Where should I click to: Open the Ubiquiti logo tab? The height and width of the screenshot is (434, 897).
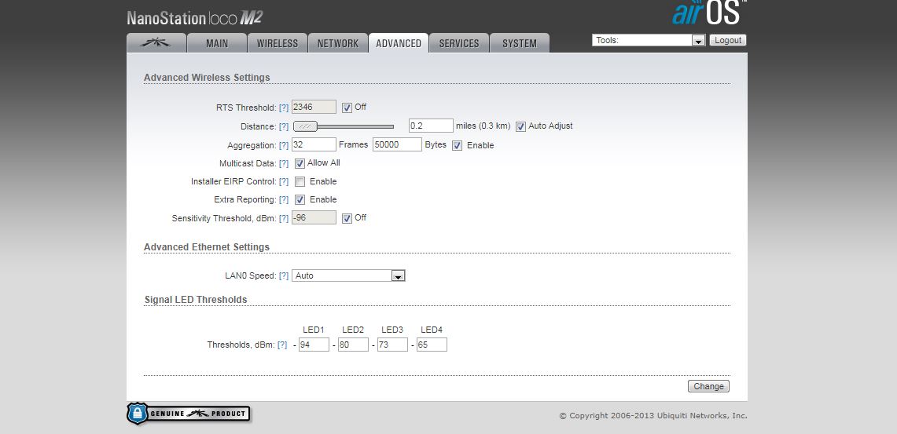pyautogui.click(x=156, y=43)
